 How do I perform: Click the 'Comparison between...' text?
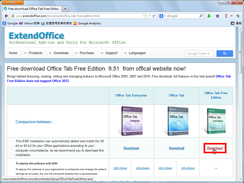(x=35, y=122)
